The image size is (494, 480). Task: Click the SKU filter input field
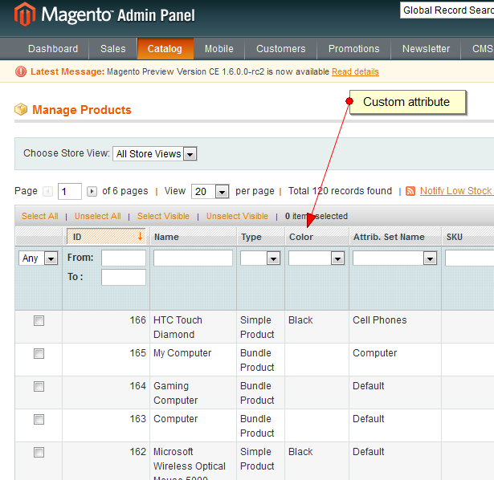469,258
